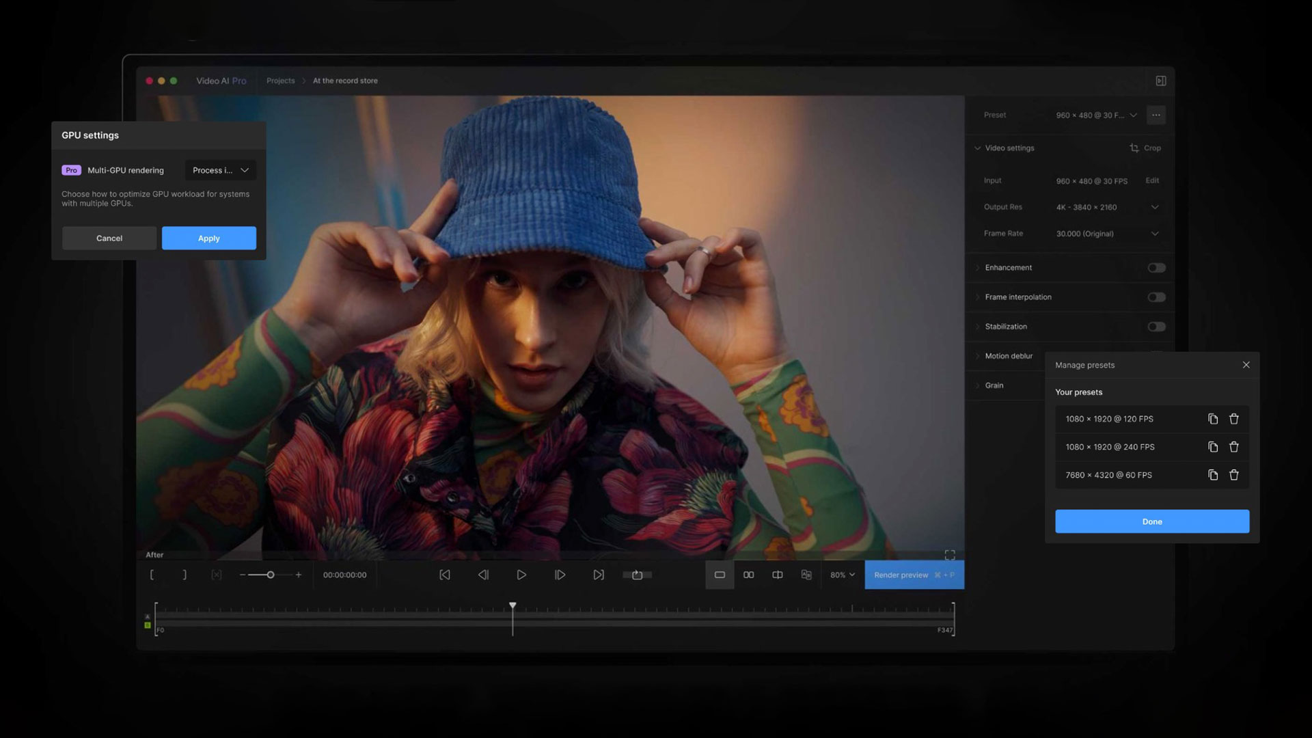Image resolution: width=1312 pixels, height=738 pixels.
Task: Click the Apply button in GPU settings
Action: (209, 238)
